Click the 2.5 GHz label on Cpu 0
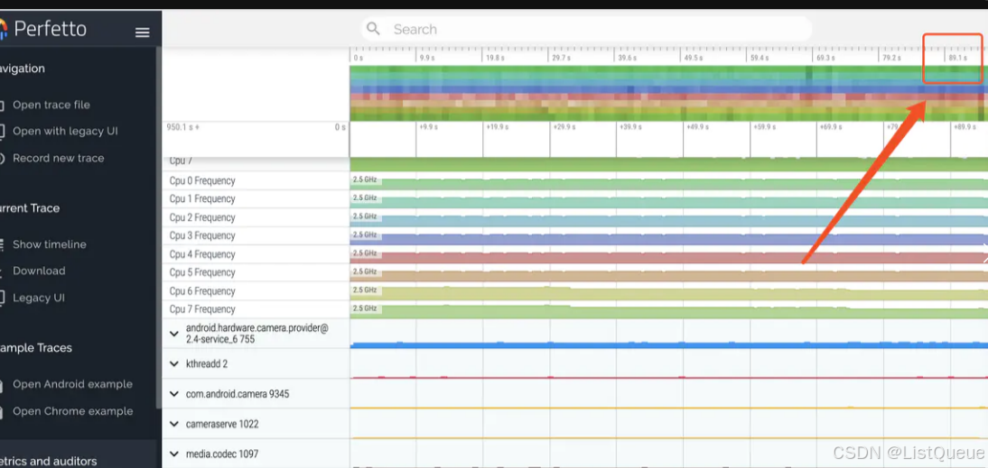The width and height of the screenshot is (988, 468). click(x=365, y=180)
